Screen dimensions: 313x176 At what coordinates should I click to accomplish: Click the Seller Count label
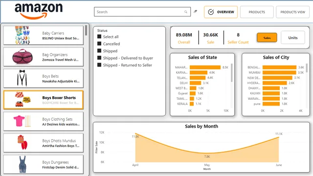(238, 42)
